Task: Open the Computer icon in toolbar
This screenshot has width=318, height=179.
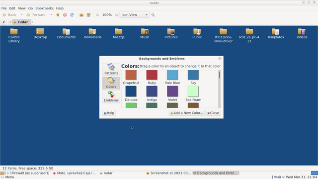Action: (88, 15)
